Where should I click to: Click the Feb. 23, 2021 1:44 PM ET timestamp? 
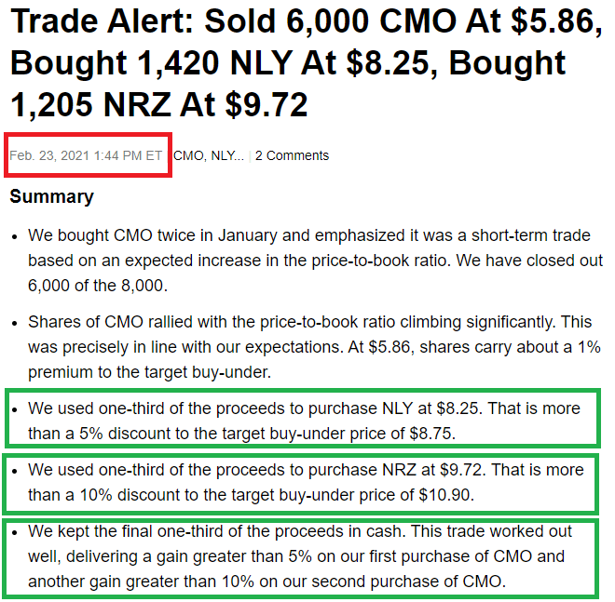(x=86, y=156)
